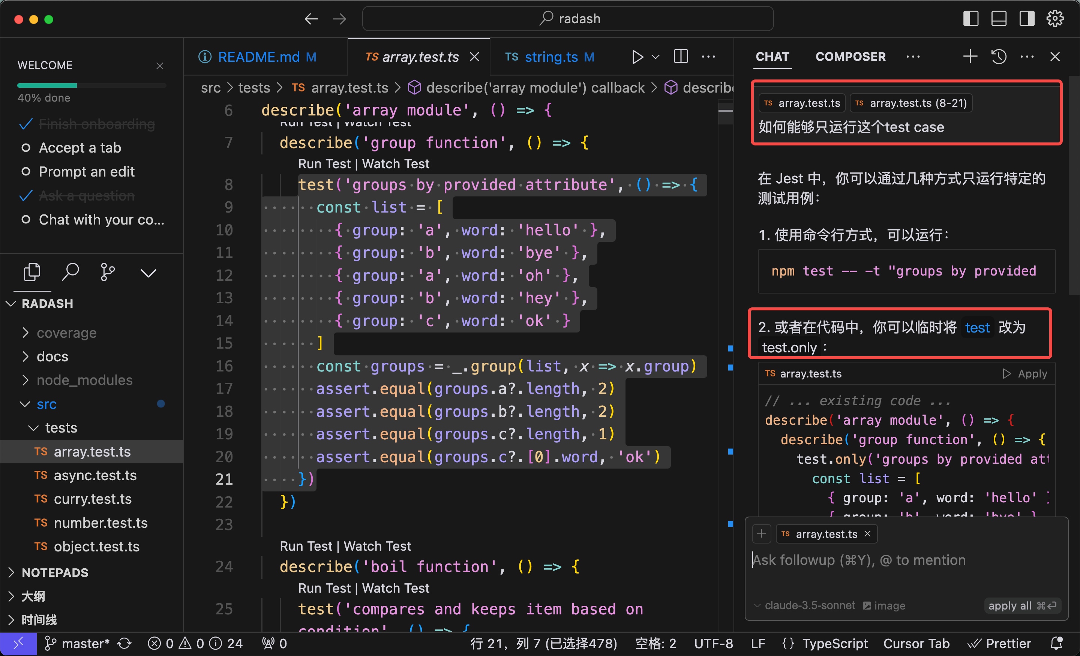The image size is (1080, 656).
Task: Start a new chat with plus icon
Action: point(970,57)
